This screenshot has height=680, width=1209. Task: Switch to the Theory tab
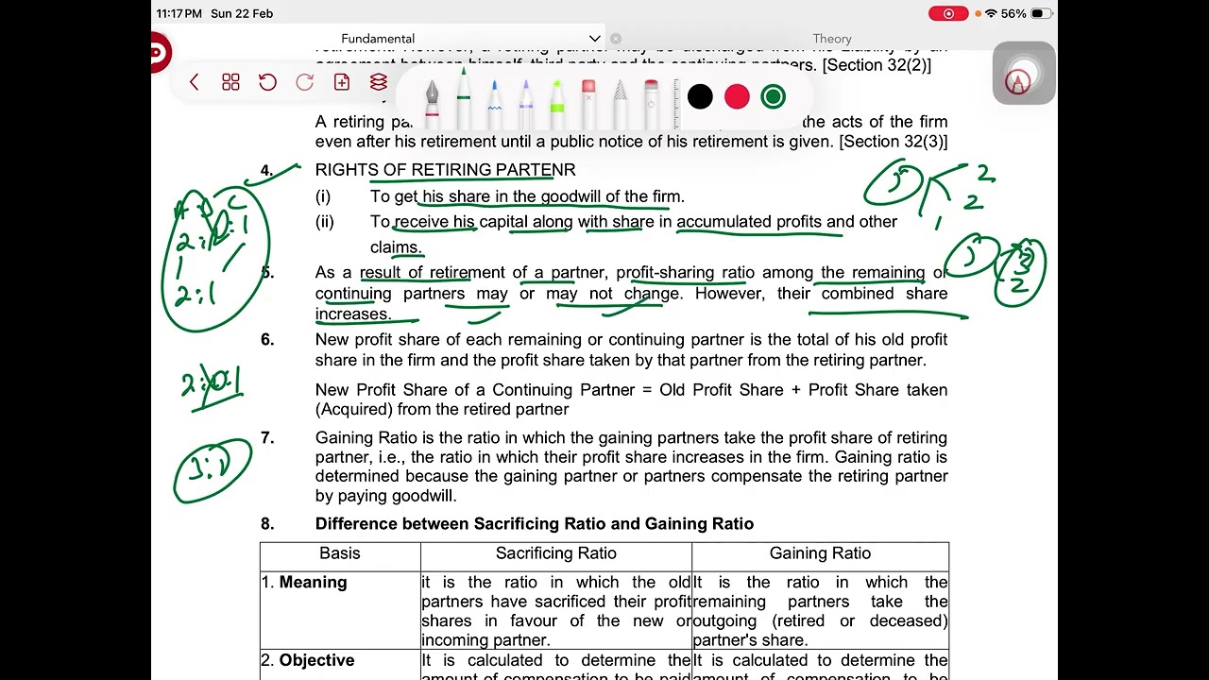[832, 39]
